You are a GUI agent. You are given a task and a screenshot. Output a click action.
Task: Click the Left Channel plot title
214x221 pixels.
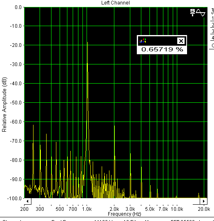(116, 3)
